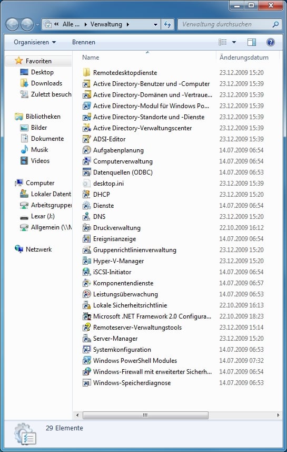Click the Verwaltung breadcrumb segment
The image size is (287, 452).
tap(106, 24)
